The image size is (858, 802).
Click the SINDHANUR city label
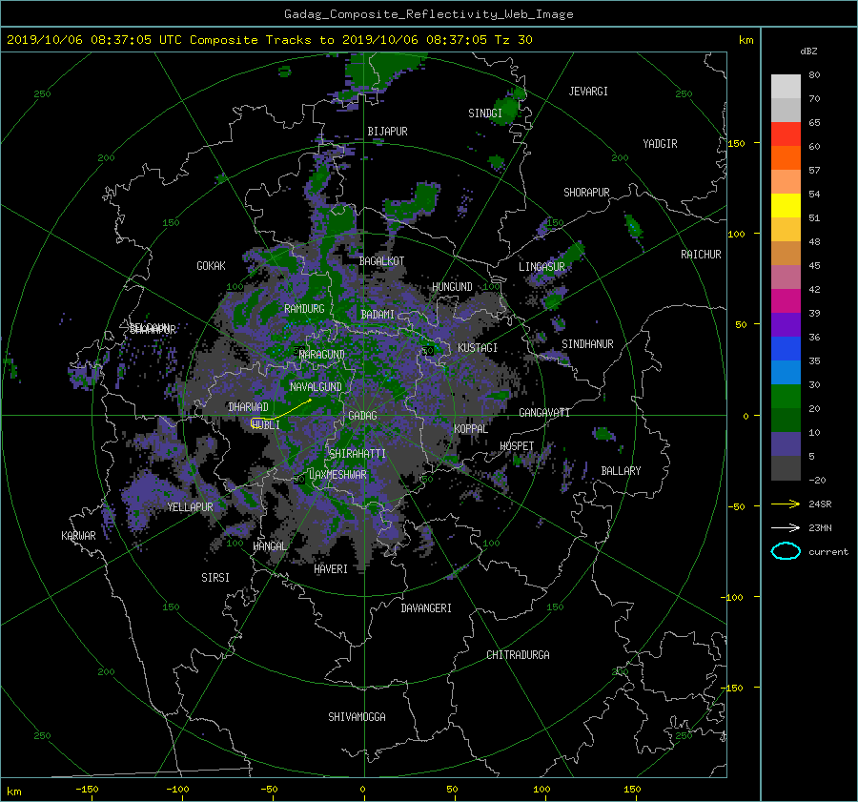coord(587,344)
